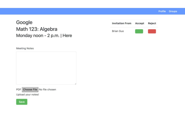Open the Profile link in navbar
This screenshot has height=131, width=185.
click(162, 11)
